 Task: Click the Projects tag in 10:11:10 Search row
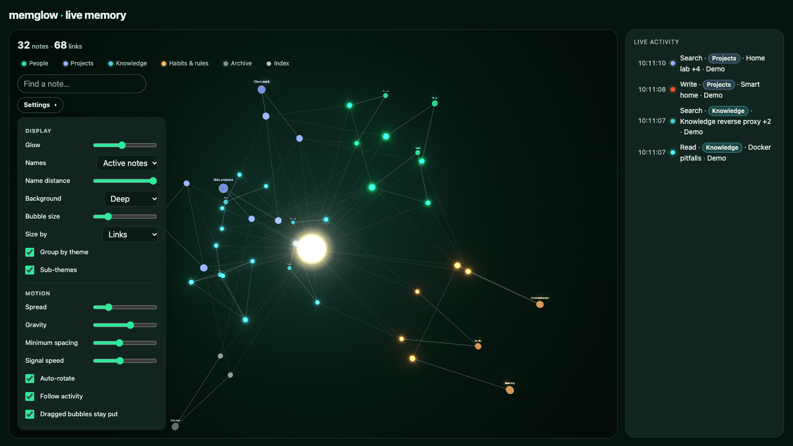(724, 58)
